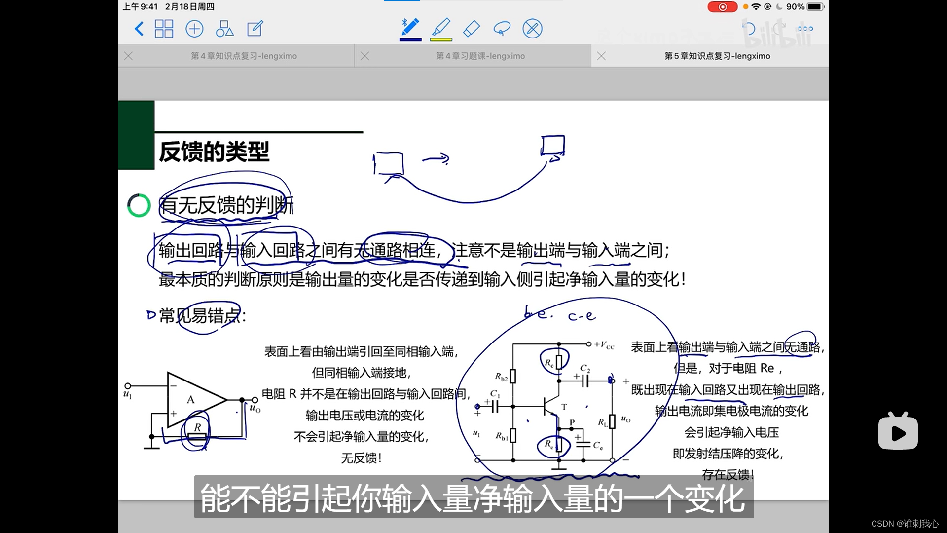Viewport: 947px width, 533px height.
Task: Select the blue pen tool
Action: tap(410, 27)
